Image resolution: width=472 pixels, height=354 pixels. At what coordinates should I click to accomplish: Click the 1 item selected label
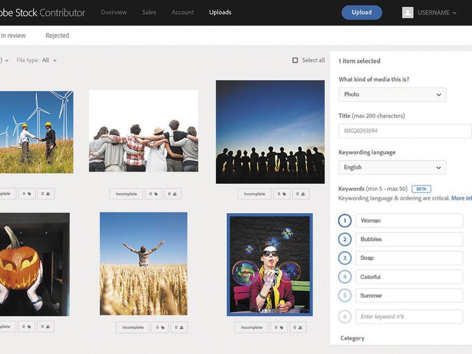(359, 61)
